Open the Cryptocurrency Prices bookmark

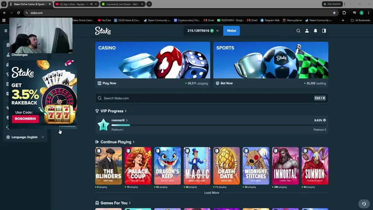pos(187,21)
